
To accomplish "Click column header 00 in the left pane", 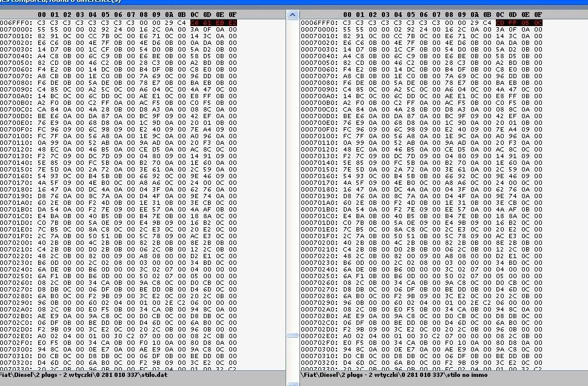I will pyautogui.click(x=42, y=15).
